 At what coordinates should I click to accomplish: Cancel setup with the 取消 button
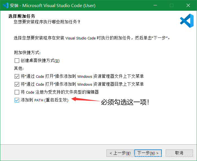click(179, 153)
